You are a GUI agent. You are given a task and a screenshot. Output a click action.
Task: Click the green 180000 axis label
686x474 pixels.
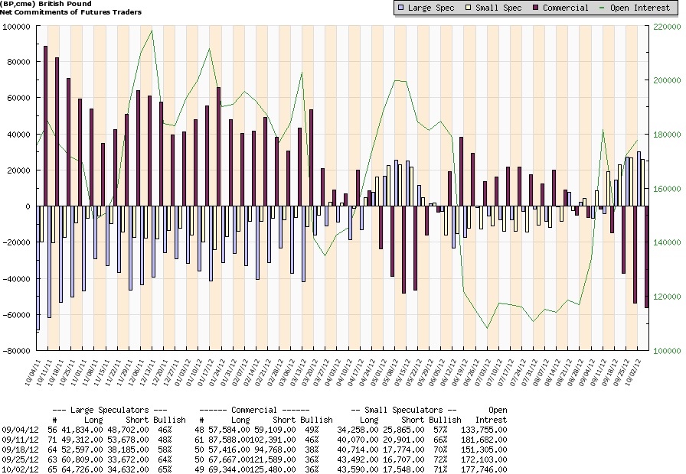[667, 135]
